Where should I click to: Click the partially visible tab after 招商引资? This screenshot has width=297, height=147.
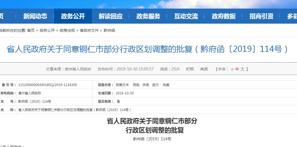pyautogui.click(x=292, y=16)
